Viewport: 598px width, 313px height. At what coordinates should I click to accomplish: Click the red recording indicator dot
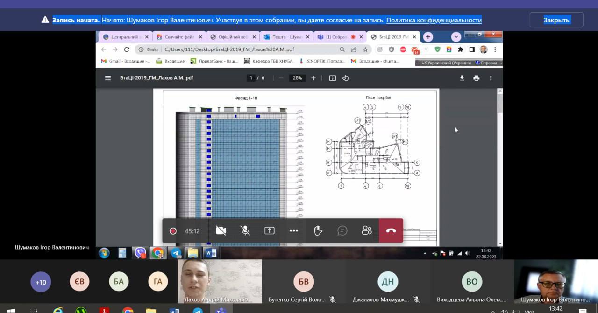click(x=173, y=231)
